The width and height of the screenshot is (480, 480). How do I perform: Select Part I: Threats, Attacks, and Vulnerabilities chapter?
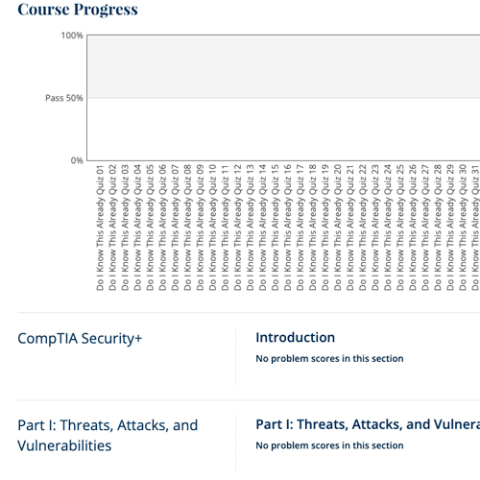coord(108,435)
